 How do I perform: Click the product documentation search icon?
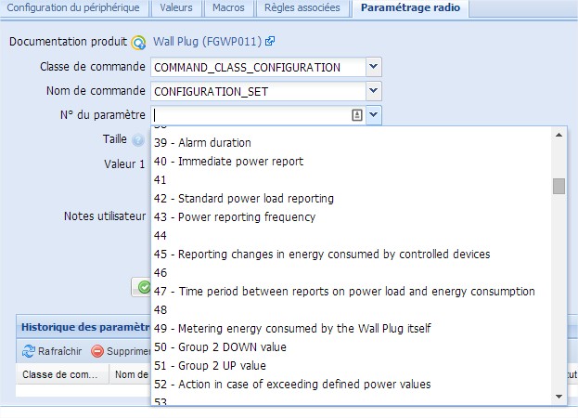(x=138, y=43)
